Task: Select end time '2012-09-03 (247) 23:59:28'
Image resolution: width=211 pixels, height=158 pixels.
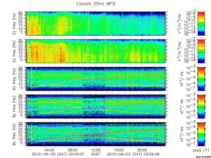Action: 133,154
